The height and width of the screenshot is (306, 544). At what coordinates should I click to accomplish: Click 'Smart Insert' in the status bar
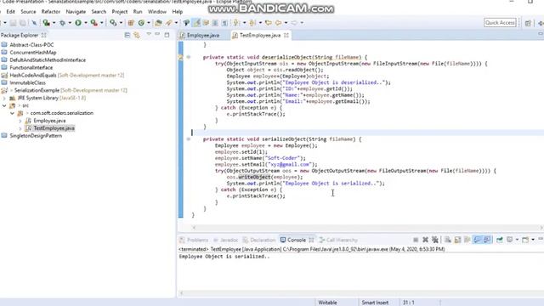(x=375, y=303)
